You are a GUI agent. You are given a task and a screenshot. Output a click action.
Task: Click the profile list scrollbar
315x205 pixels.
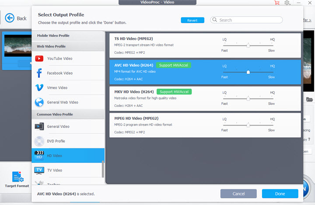103,169
